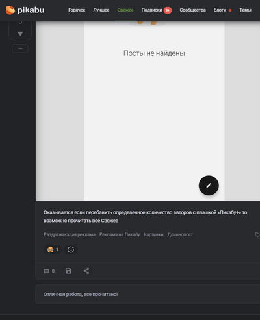Share the post using share icon

[86, 271]
